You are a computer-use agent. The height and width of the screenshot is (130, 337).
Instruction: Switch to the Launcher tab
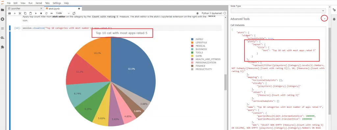click(x=25, y=9)
